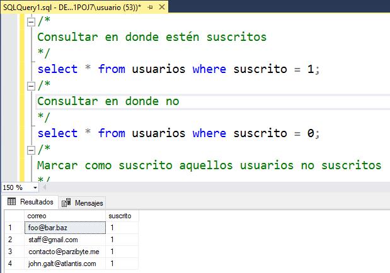Switch to the Mensajes tab
The image size is (390, 273).
tap(83, 203)
